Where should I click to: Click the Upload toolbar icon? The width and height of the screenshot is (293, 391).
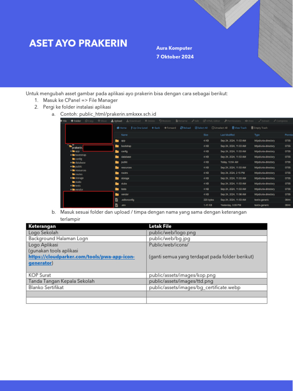coord(113,121)
